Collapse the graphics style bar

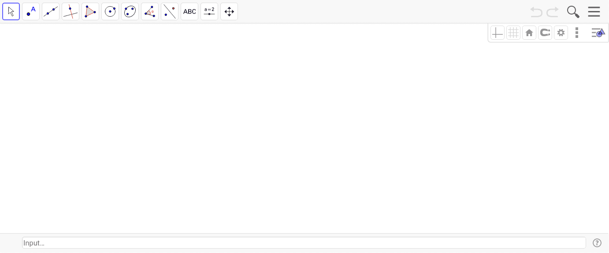pos(598,33)
